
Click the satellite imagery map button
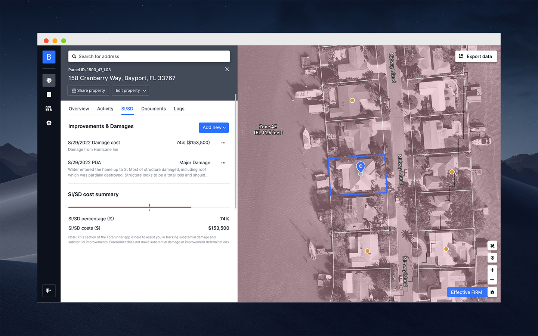pyautogui.click(x=492, y=246)
